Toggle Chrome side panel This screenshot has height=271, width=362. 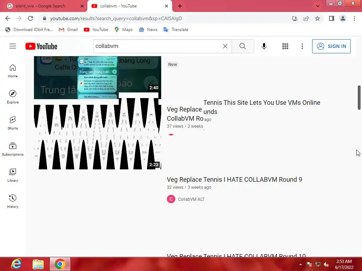[x=332, y=18]
